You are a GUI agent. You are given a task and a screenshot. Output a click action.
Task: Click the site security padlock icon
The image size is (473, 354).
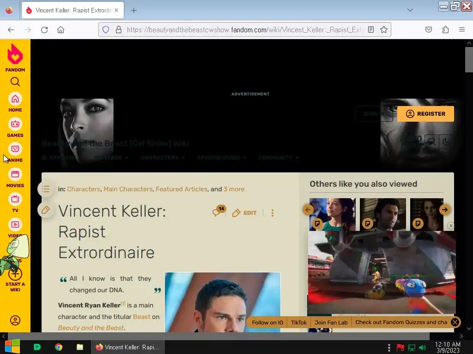coord(119,29)
